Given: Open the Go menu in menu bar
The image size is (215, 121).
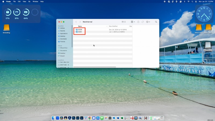Looking at the screenshot, I should 29,1.
